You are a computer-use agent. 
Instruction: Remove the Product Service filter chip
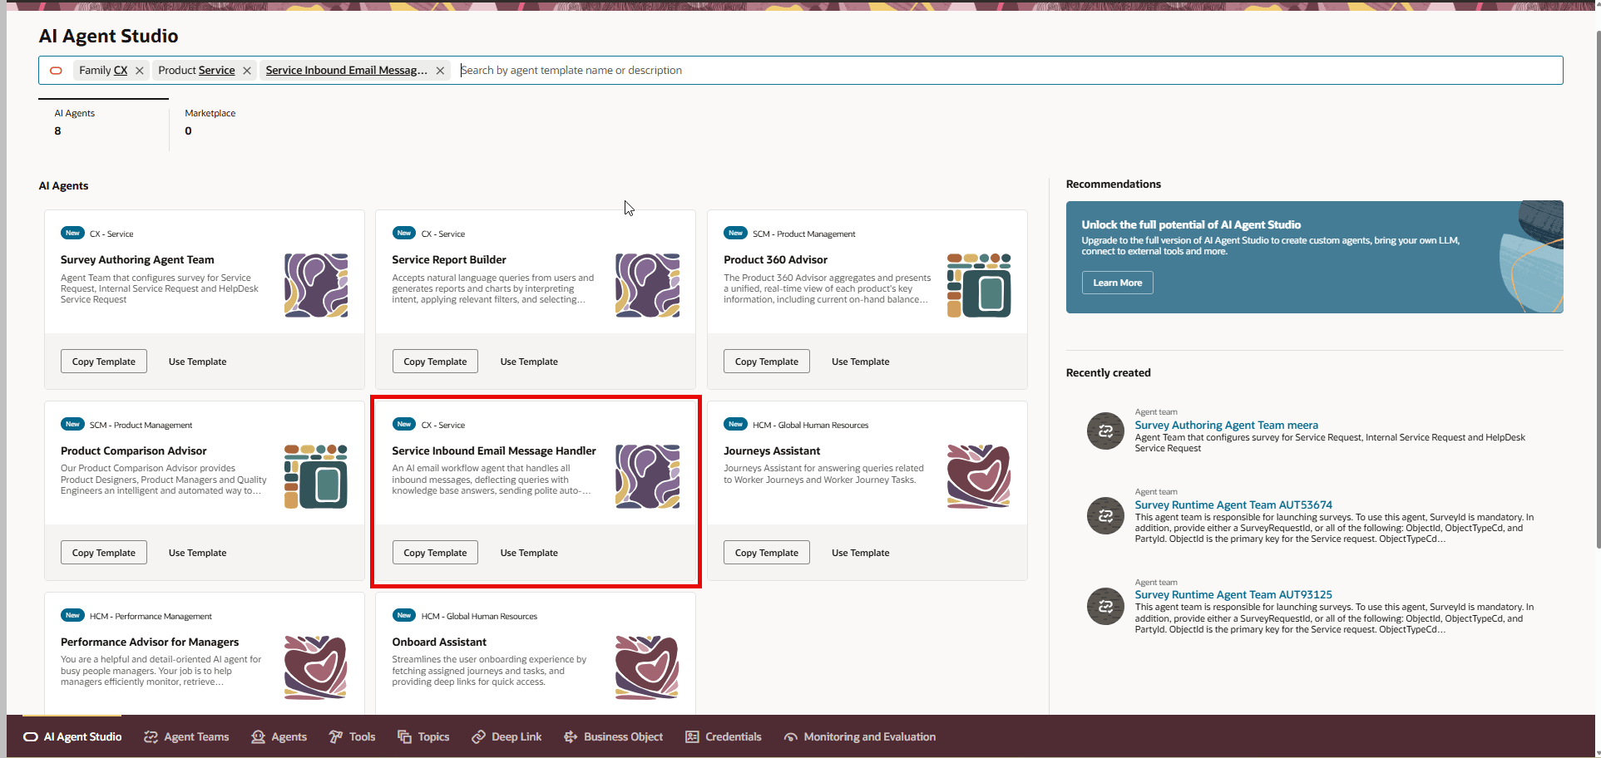click(x=246, y=70)
